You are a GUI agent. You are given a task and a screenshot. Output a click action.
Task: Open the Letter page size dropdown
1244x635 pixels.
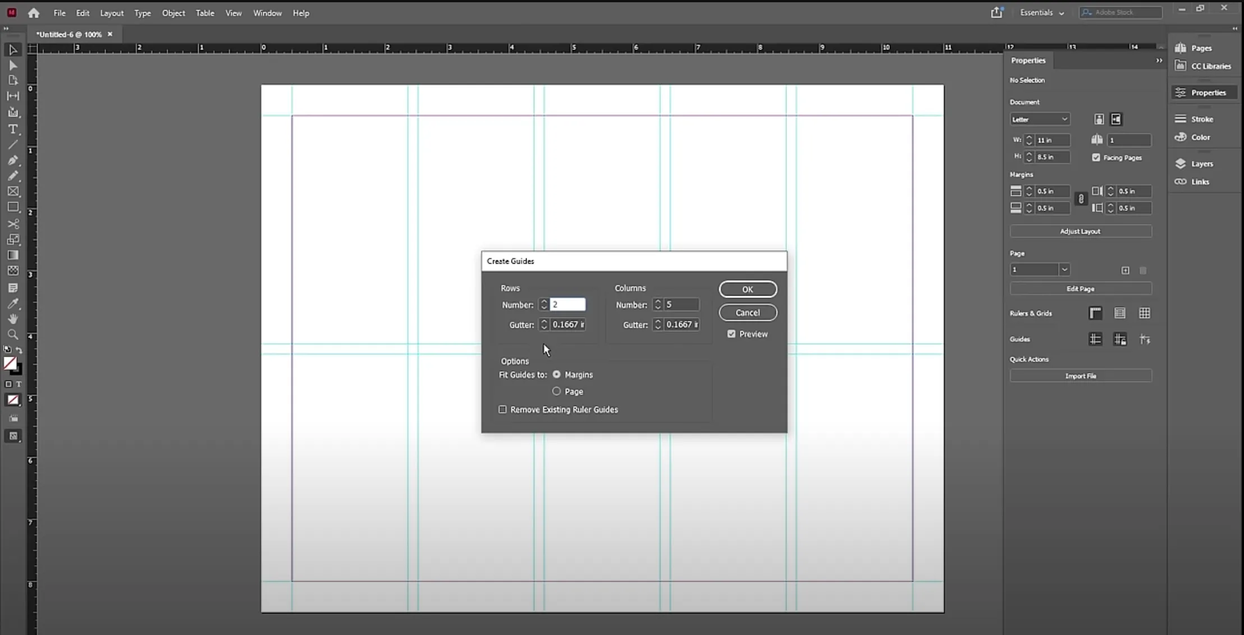(x=1040, y=119)
